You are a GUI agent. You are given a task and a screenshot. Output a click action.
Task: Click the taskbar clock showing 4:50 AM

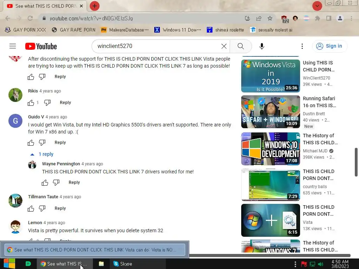[340, 264]
